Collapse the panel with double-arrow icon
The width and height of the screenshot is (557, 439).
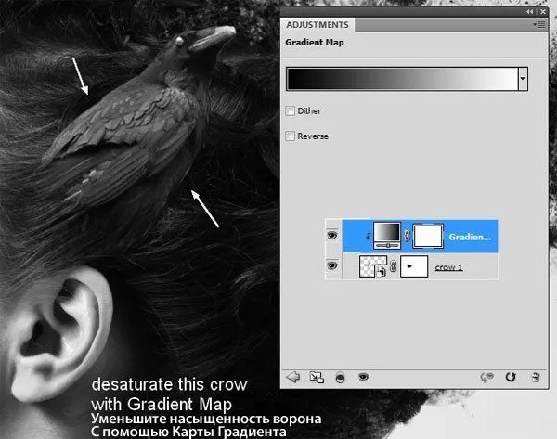click(529, 12)
